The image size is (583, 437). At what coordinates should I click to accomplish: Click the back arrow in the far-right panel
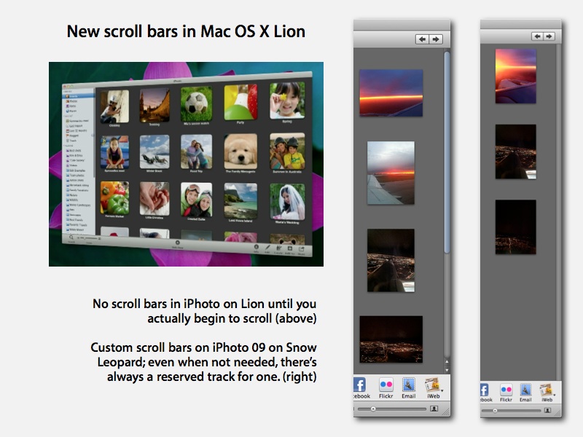tap(537, 36)
